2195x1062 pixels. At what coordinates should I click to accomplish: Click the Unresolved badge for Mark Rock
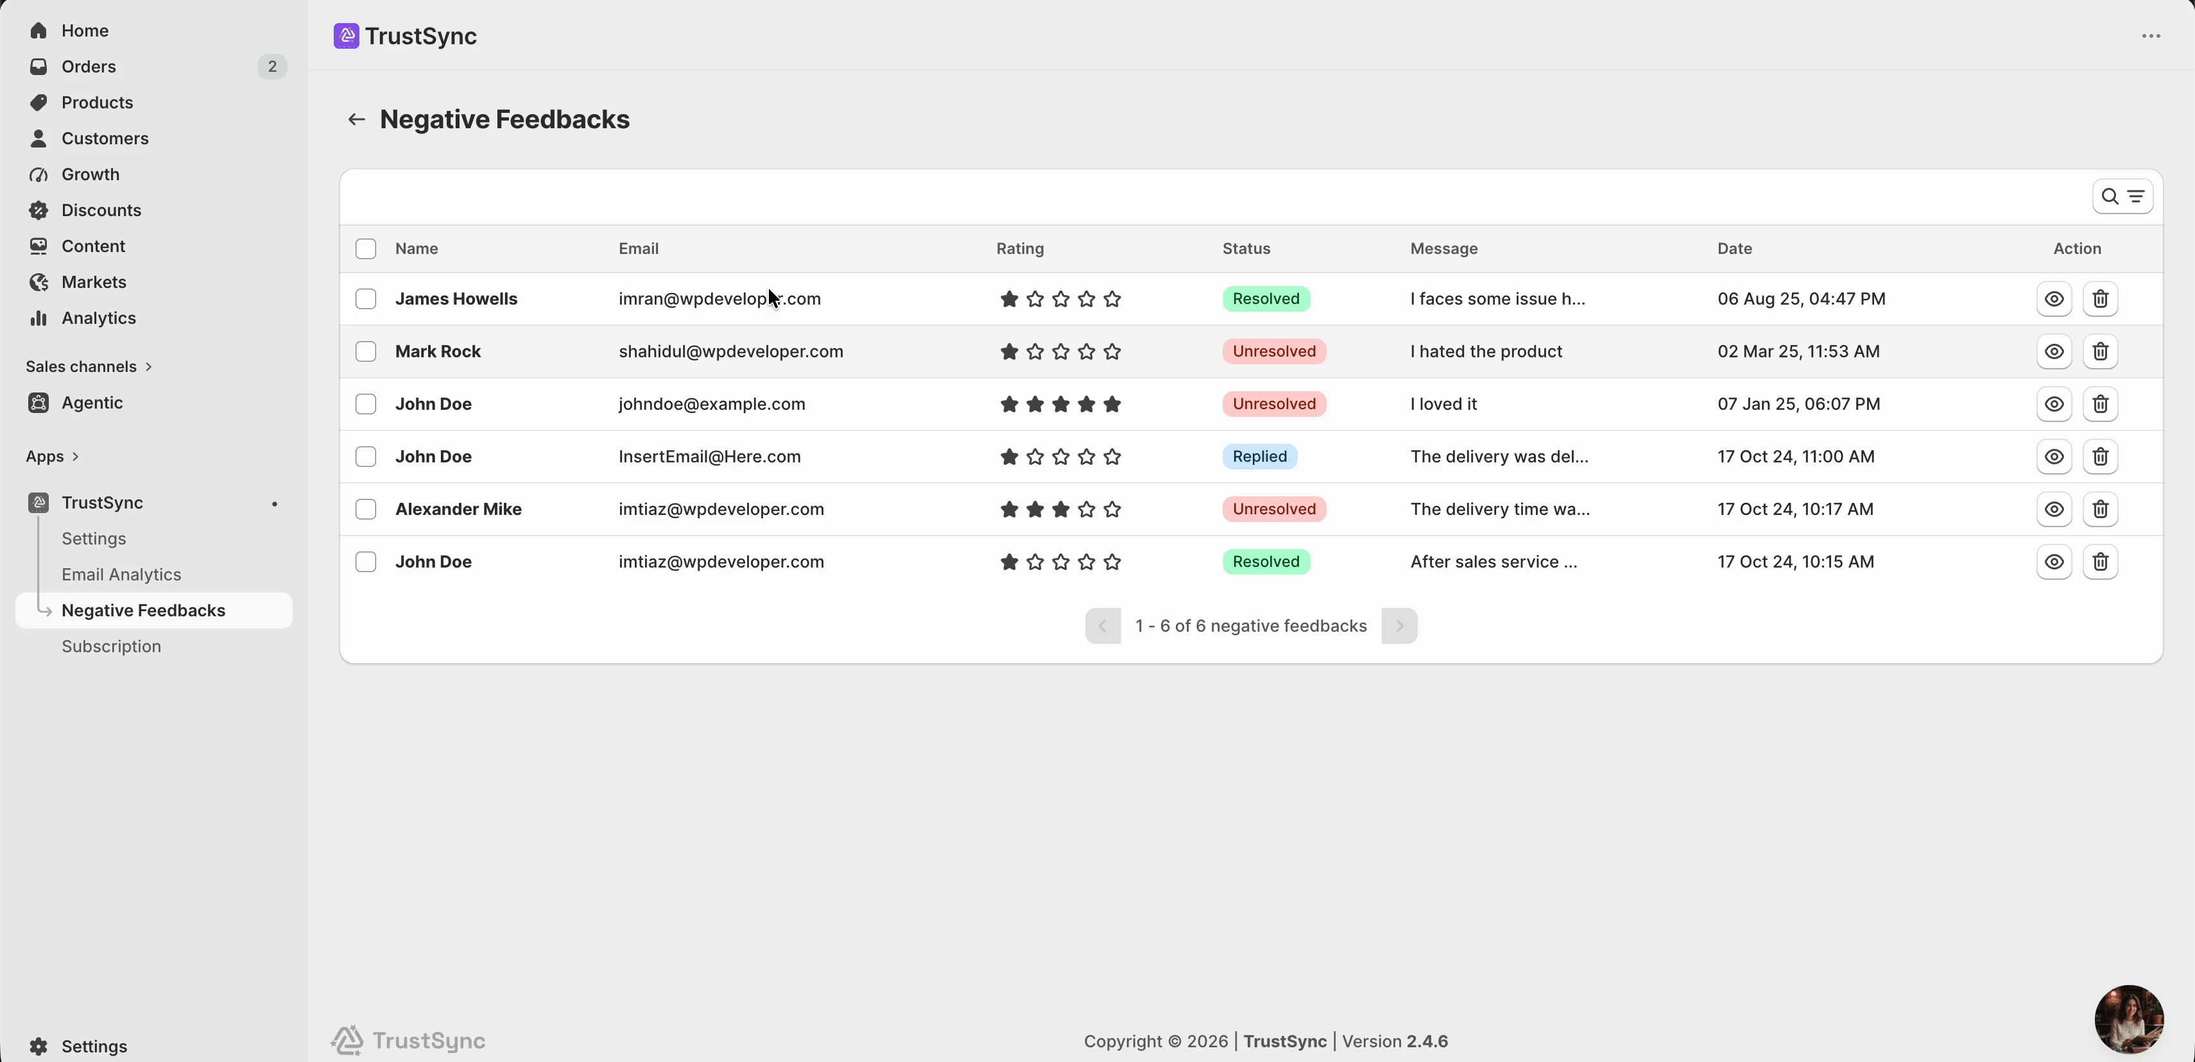pos(1274,351)
